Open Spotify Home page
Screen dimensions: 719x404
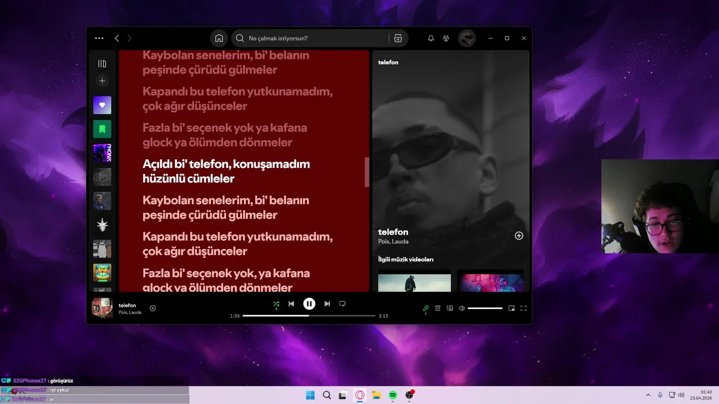pyautogui.click(x=219, y=38)
